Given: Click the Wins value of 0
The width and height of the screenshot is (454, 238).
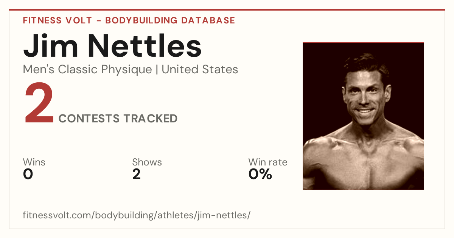Looking at the screenshot, I should tap(28, 174).
